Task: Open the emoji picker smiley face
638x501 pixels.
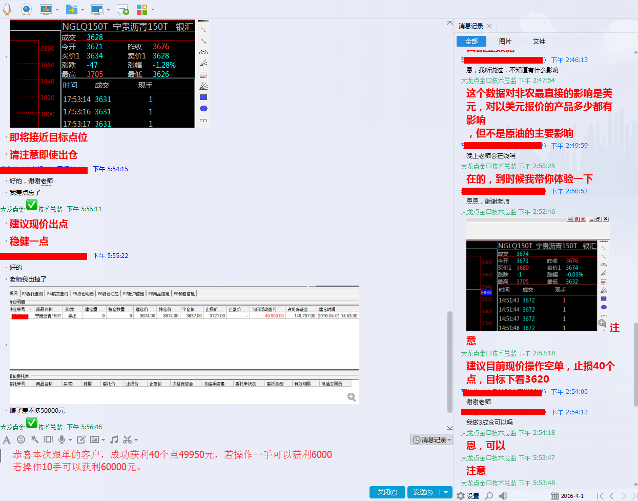Action: click(x=21, y=439)
